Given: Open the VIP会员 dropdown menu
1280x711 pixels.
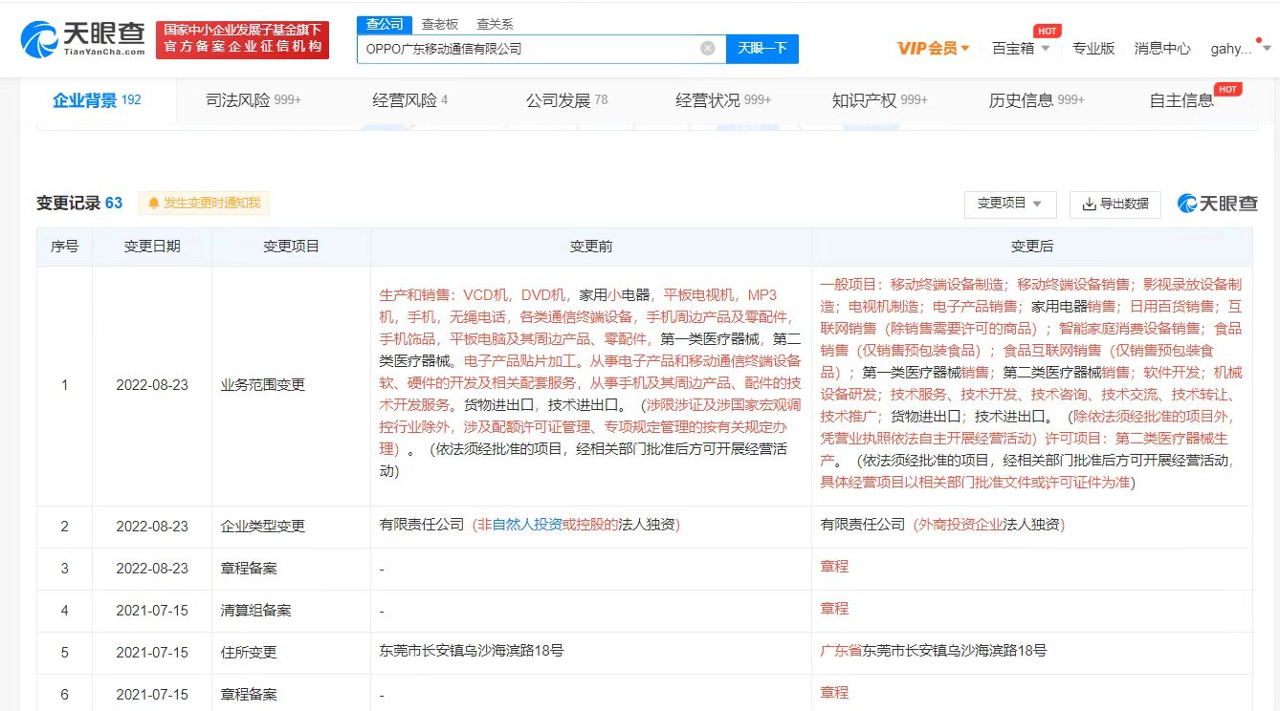Looking at the screenshot, I should click(933, 49).
